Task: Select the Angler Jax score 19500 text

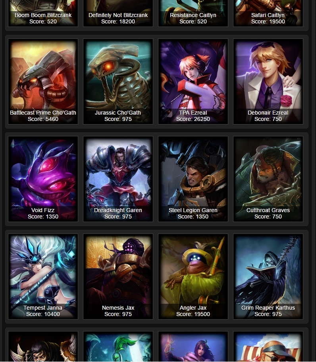Action: pyautogui.click(x=193, y=314)
